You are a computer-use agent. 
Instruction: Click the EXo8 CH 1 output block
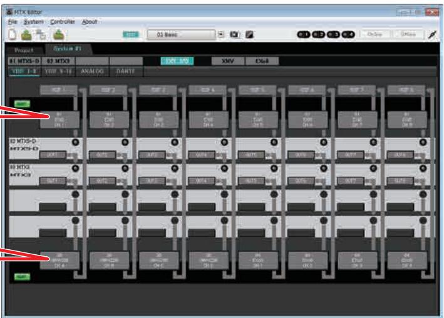258,260
